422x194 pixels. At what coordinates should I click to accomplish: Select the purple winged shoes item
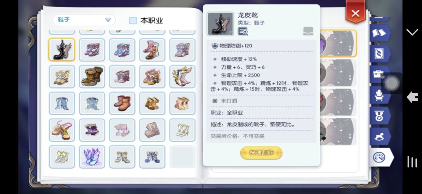click(92, 157)
